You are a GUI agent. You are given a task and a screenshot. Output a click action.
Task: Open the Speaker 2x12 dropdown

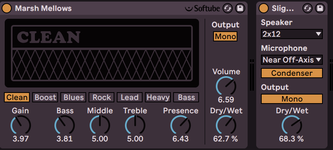click(x=292, y=34)
